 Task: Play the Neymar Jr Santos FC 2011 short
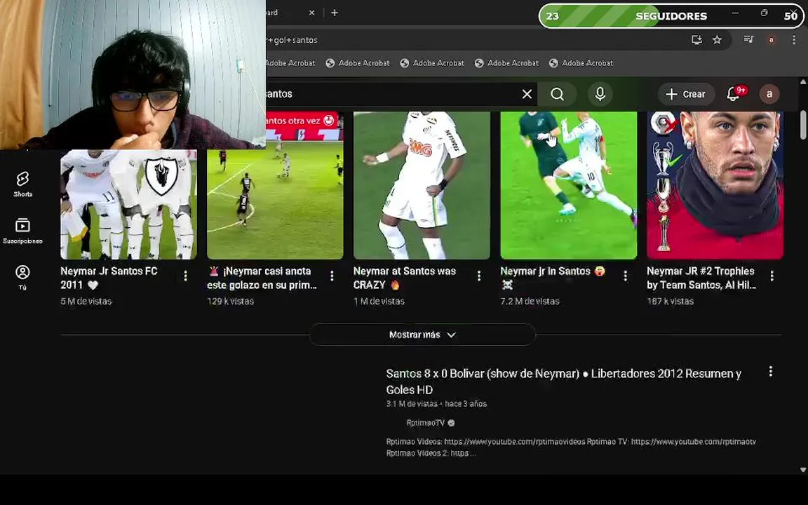[128, 204]
